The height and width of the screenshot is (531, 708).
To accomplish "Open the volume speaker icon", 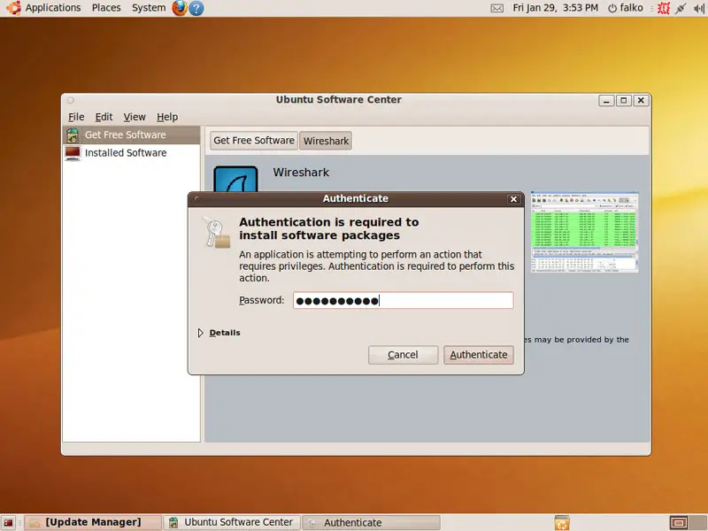I will click(x=699, y=8).
